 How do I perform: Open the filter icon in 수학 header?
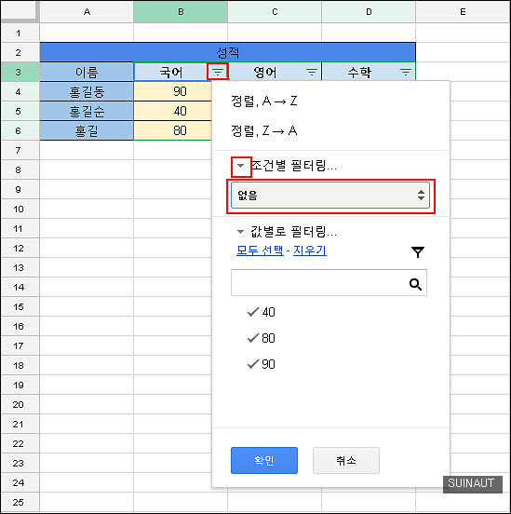point(406,72)
